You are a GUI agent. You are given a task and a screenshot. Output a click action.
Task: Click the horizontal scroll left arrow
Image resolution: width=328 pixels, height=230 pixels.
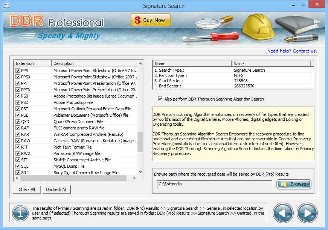click(17, 178)
